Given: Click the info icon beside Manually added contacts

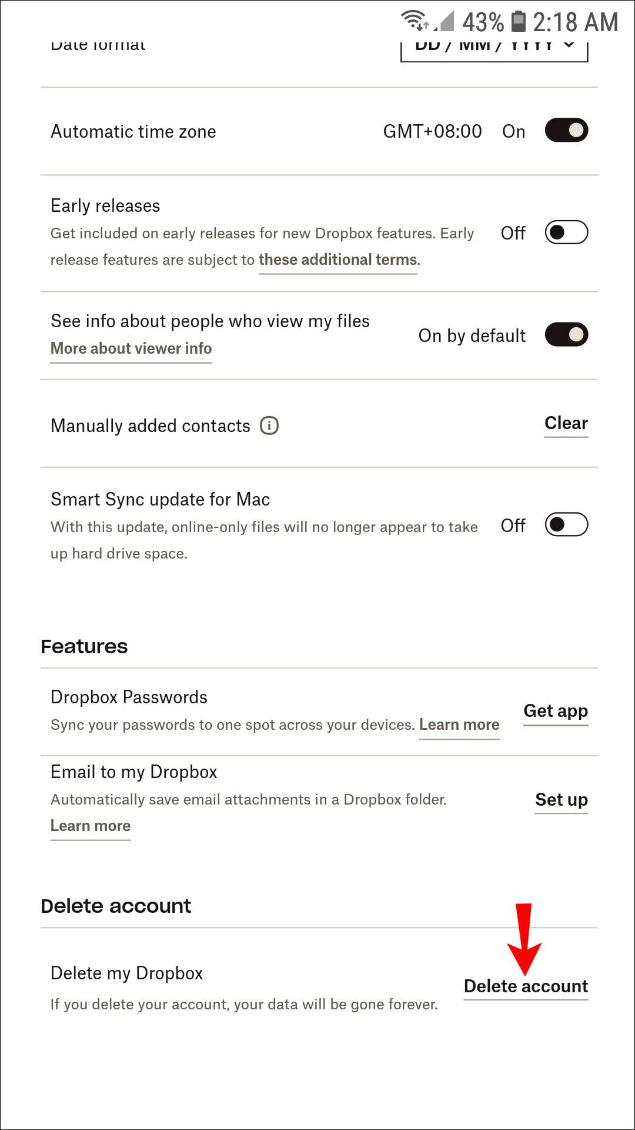Looking at the screenshot, I should click(269, 425).
